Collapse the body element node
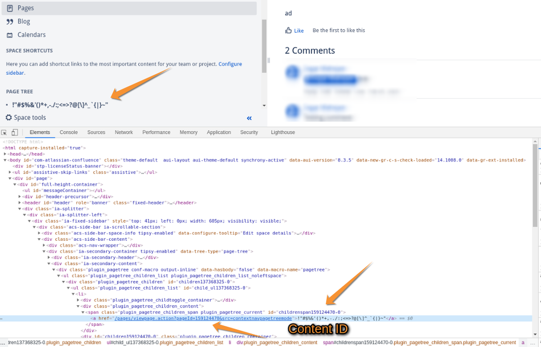 click(x=5, y=160)
